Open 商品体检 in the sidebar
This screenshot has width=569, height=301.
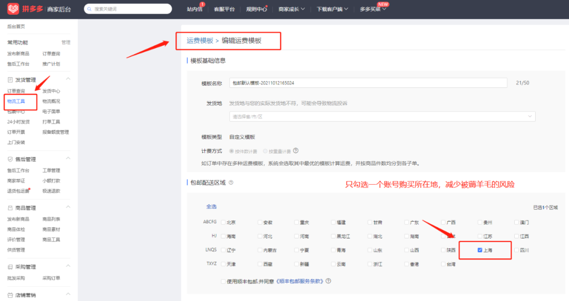tap(16, 229)
